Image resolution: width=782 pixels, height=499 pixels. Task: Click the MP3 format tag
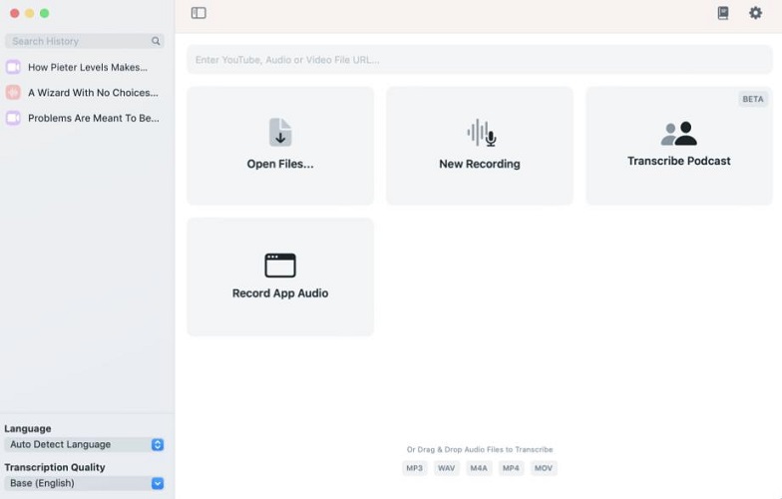pyautogui.click(x=415, y=468)
